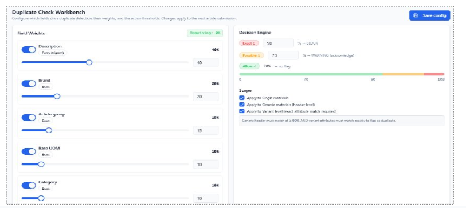This screenshot has width=466, height=208.
Task: Click the 15% label for Article group
Action: tap(215, 118)
